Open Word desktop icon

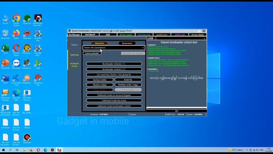[x=6, y=79]
